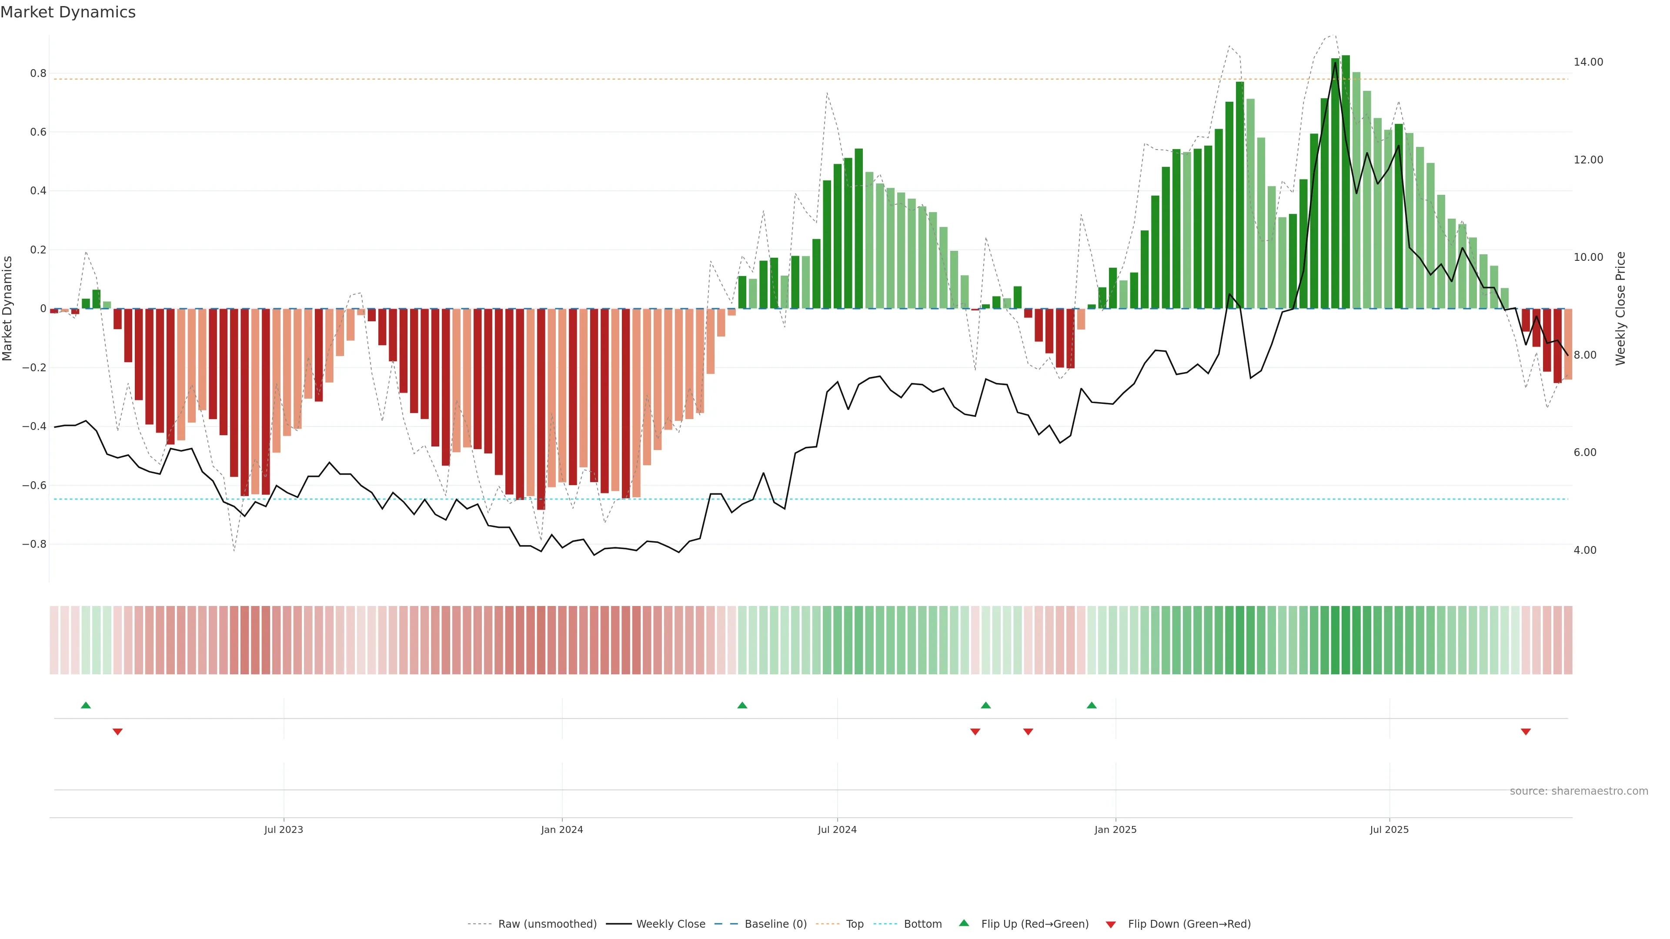Click the first red flip-down triangle marker
The image size is (1670, 939).
coord(117,732)
